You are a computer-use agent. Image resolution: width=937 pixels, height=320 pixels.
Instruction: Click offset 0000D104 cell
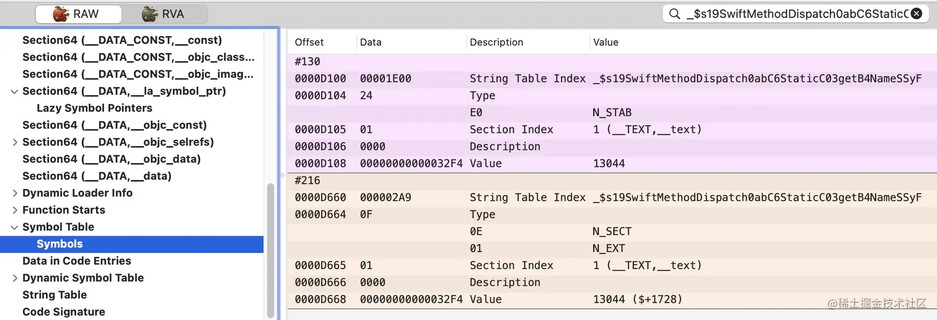click(320, 96)
